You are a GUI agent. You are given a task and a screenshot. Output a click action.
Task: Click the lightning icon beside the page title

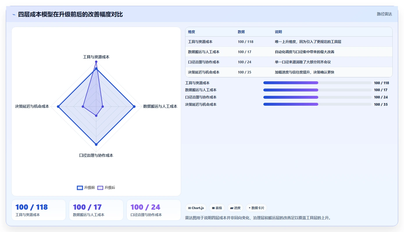pos(14,15)
